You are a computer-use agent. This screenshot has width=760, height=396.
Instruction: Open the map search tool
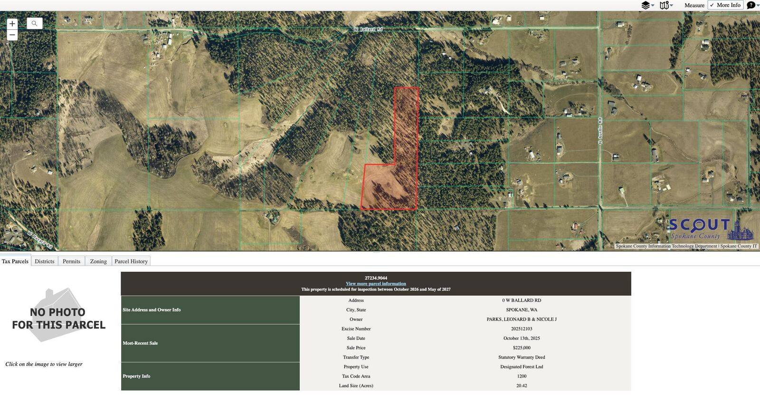(35, 23)
